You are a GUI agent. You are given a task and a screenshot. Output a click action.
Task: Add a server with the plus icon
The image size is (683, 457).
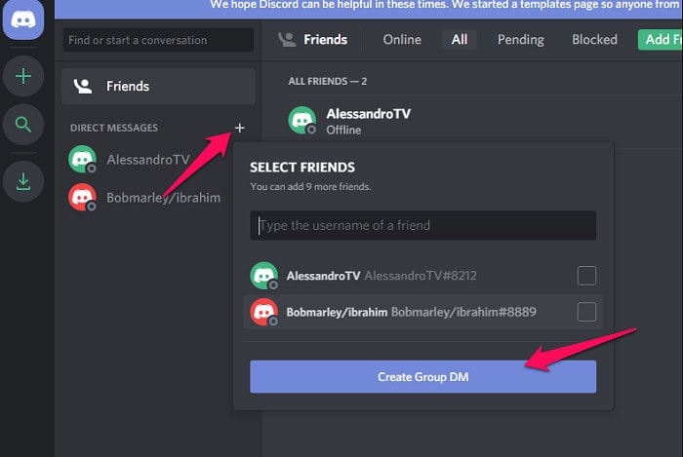click(x=23, y=76)
